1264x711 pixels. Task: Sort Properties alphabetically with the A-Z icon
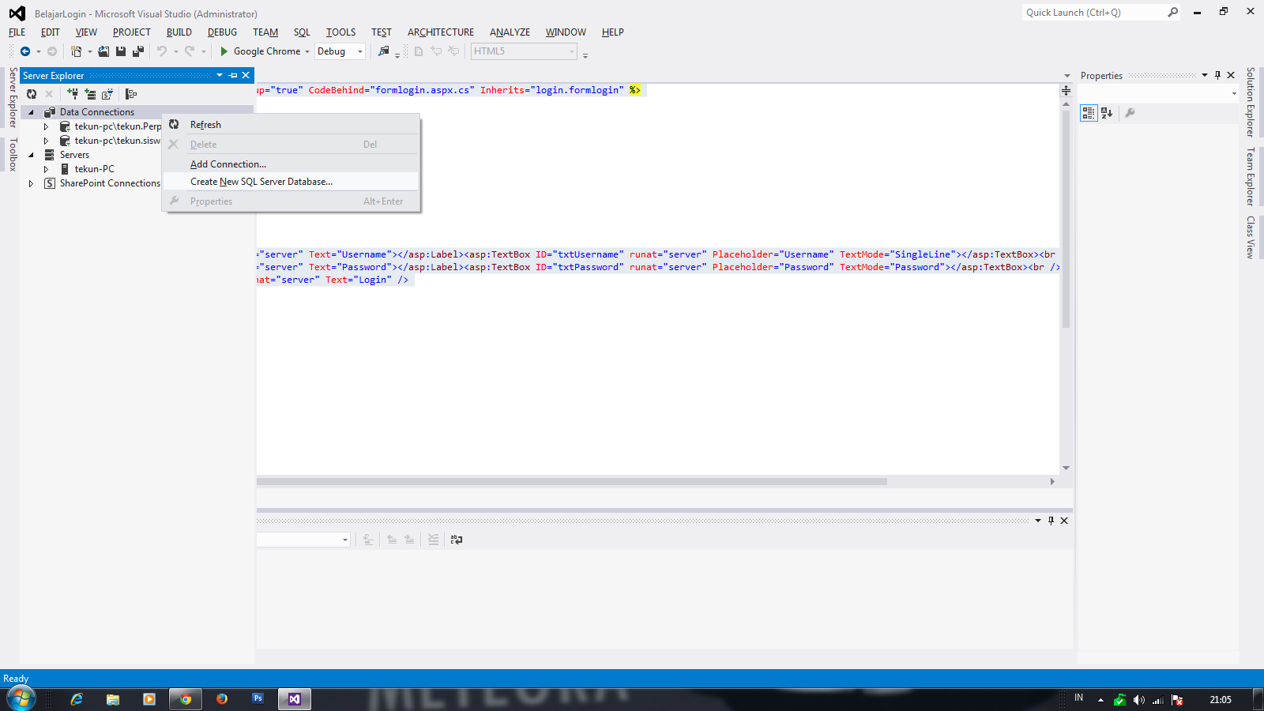tap(1106, 113)
